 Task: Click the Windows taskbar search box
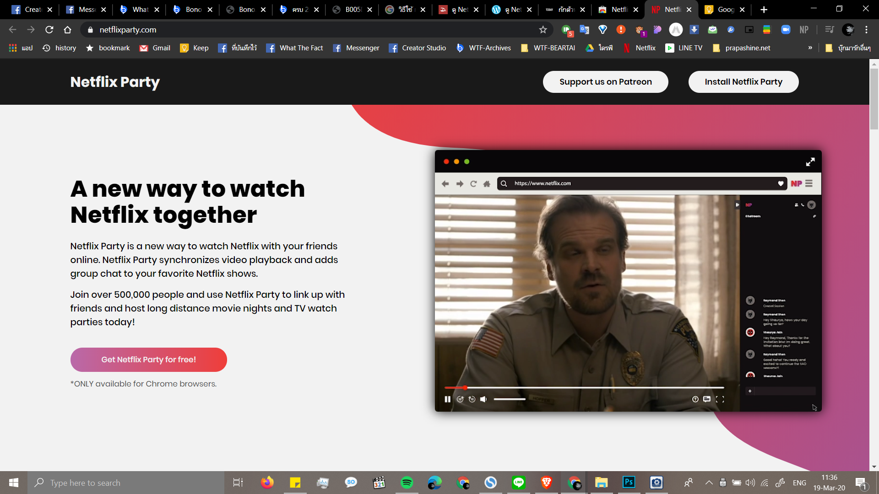126,483
